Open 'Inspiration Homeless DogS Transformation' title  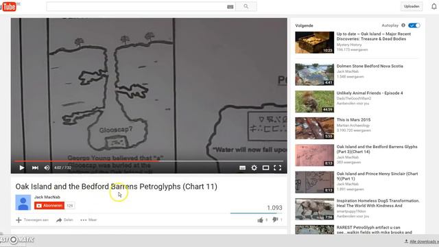click(378, 203)
